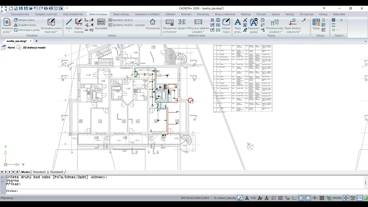
Task: Click the Print icon in quick access toolbar
Action: tap(46, 8)
